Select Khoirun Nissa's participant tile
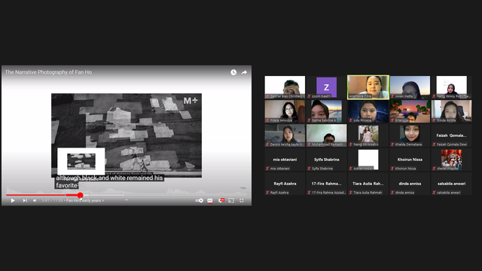Screen dimensions: 482x271 410,160
